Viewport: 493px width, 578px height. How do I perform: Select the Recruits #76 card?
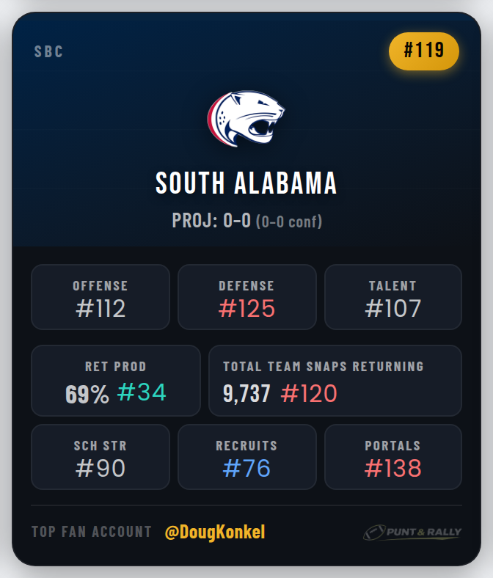[x=246, y=457]
